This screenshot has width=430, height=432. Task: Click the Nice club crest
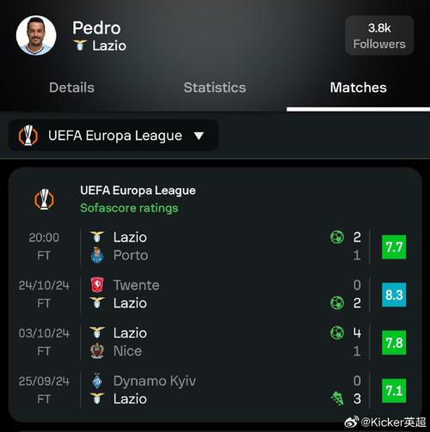[97, 350]
